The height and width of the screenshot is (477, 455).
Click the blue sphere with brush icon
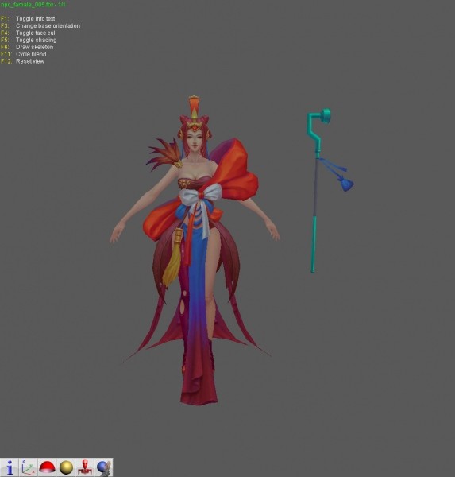click(x=104, y=467)
